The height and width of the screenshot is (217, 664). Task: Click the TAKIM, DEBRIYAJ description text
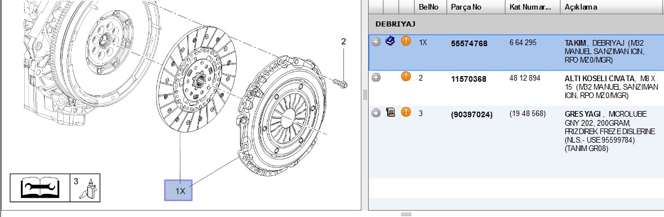[x=605, y=52]
